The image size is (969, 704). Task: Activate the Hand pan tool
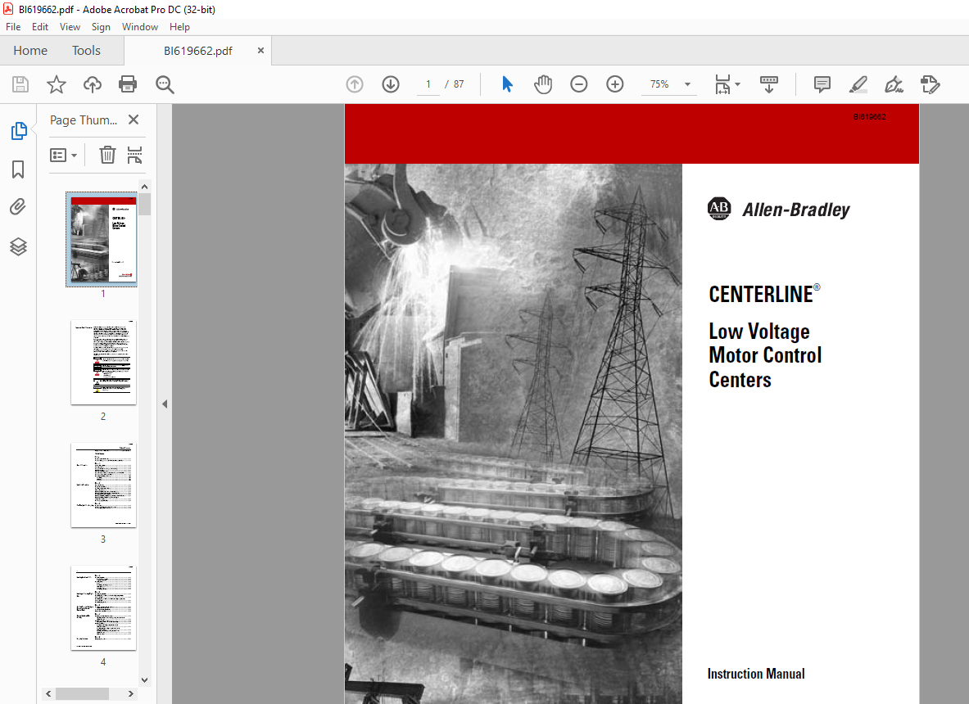(x=542, y=84)
